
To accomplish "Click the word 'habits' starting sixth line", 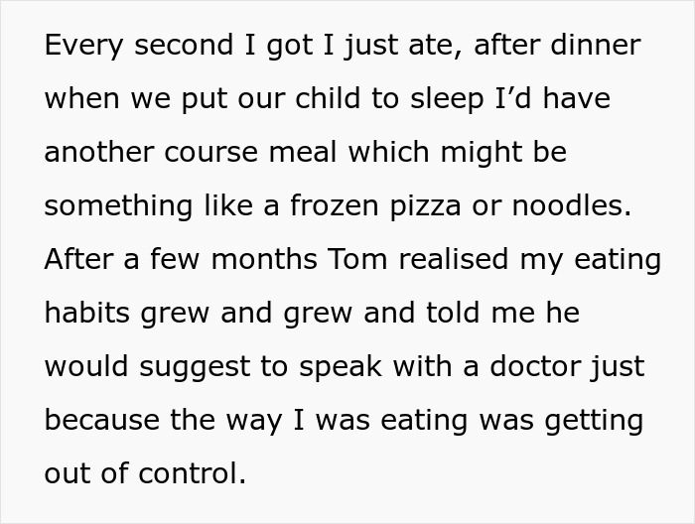I will 87,313.
